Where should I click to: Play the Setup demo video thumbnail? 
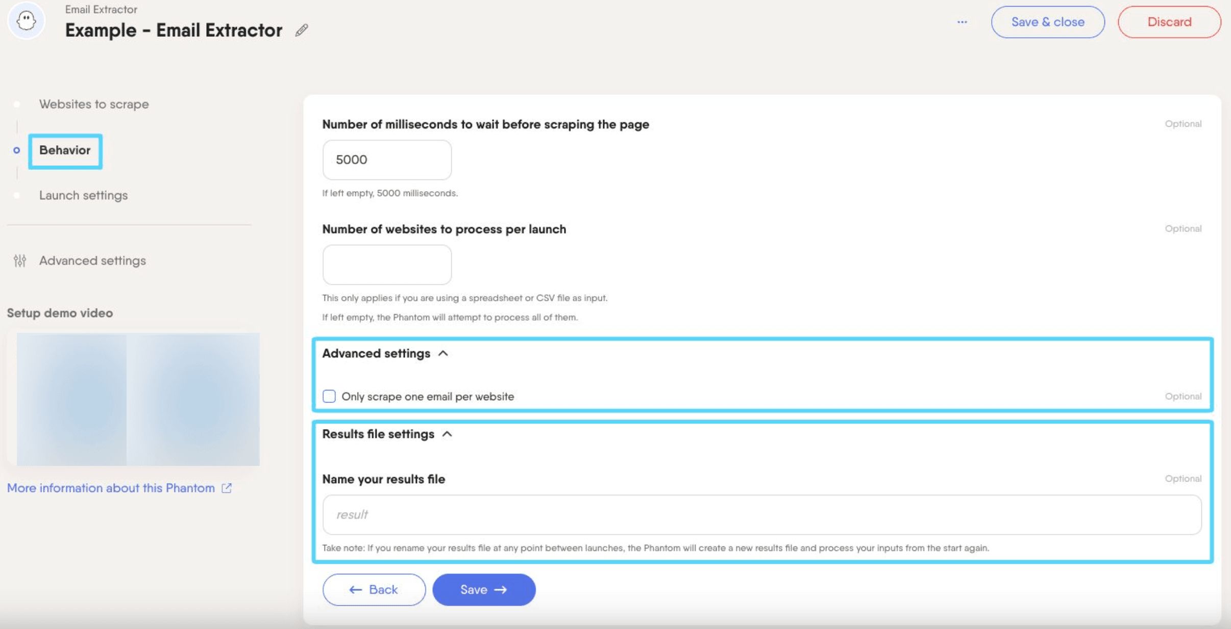(138, 399)
